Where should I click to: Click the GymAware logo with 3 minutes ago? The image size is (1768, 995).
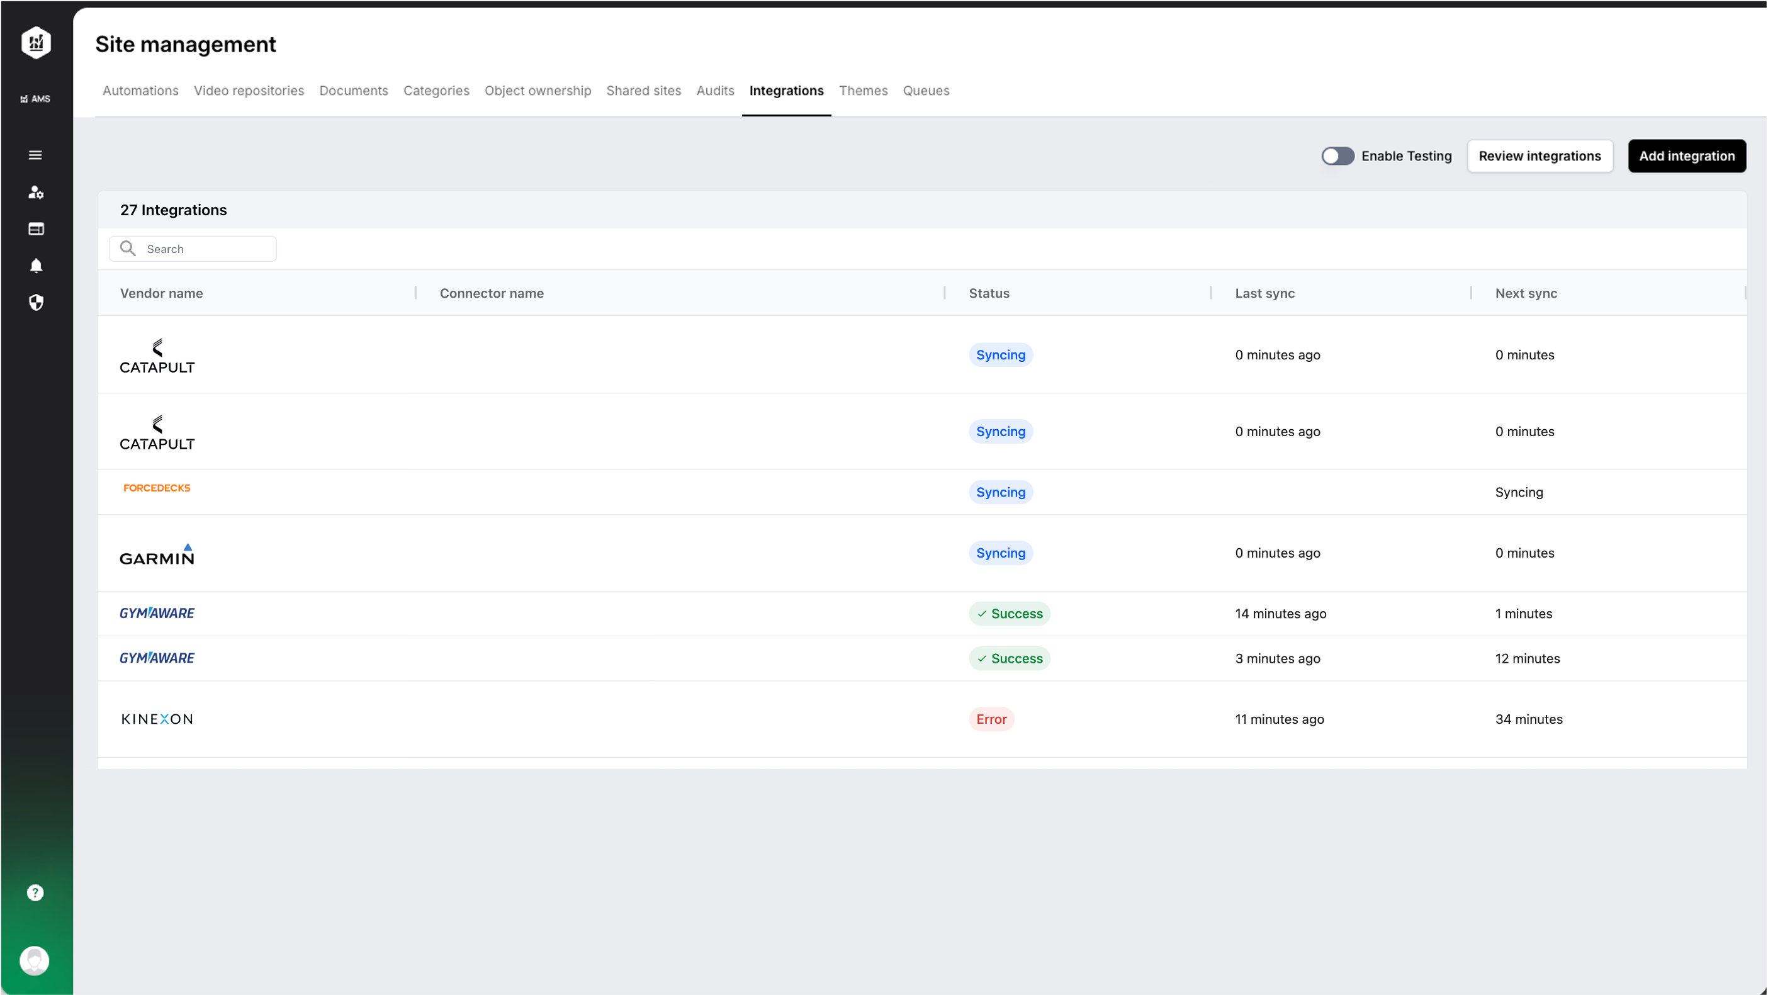pos(157,658)
